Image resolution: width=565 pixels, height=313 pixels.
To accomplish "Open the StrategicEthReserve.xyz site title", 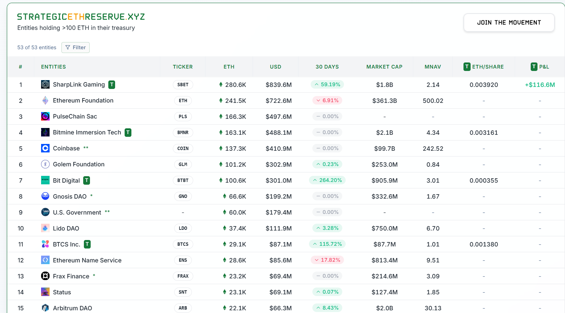I will point(81,17).
